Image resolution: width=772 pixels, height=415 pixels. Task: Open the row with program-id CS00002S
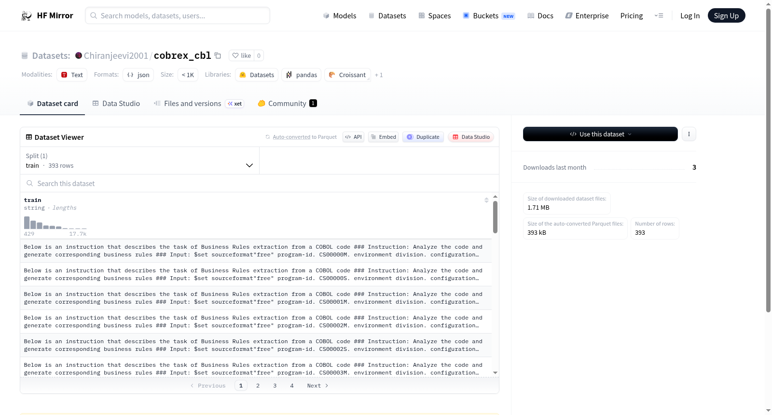[x=256, y=345]
